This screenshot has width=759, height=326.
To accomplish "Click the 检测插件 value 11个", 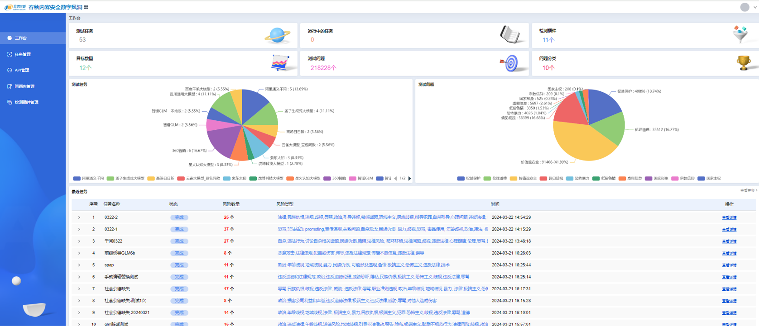I will [548, 40].
